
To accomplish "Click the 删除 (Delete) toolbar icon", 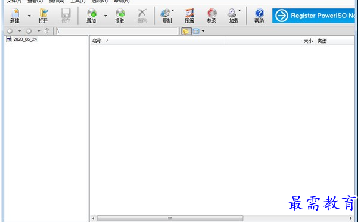I will [142, 16].
